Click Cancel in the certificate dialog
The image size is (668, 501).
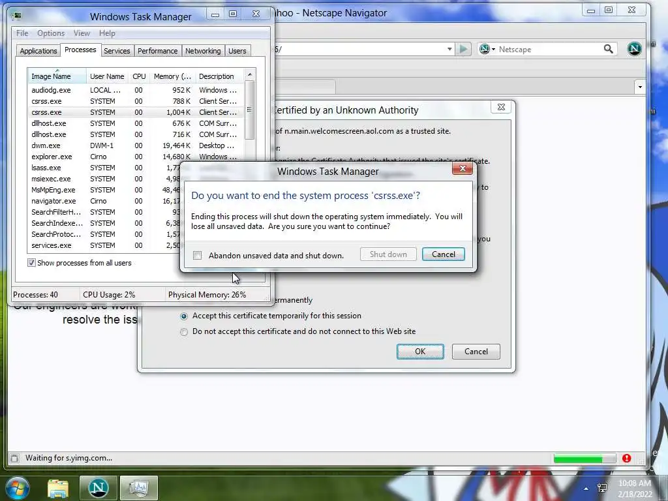(x=476, y=352)
